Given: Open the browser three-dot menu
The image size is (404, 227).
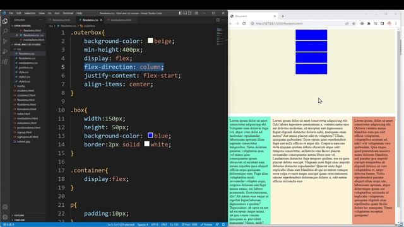Looking at the screenshot, I should tap(396, 23).
